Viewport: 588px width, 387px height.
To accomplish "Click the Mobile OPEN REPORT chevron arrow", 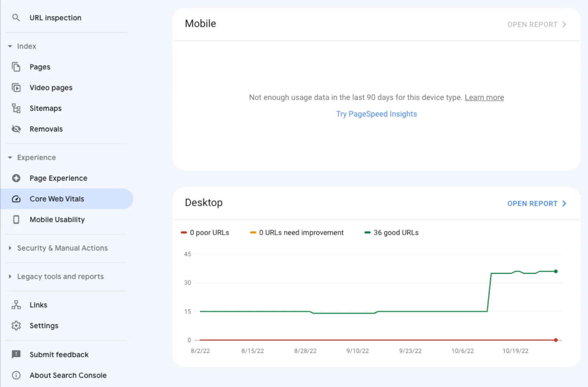I will tap(564, 24).
